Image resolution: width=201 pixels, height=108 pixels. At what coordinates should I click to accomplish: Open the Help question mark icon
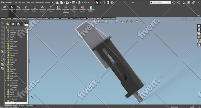point(179,3)
